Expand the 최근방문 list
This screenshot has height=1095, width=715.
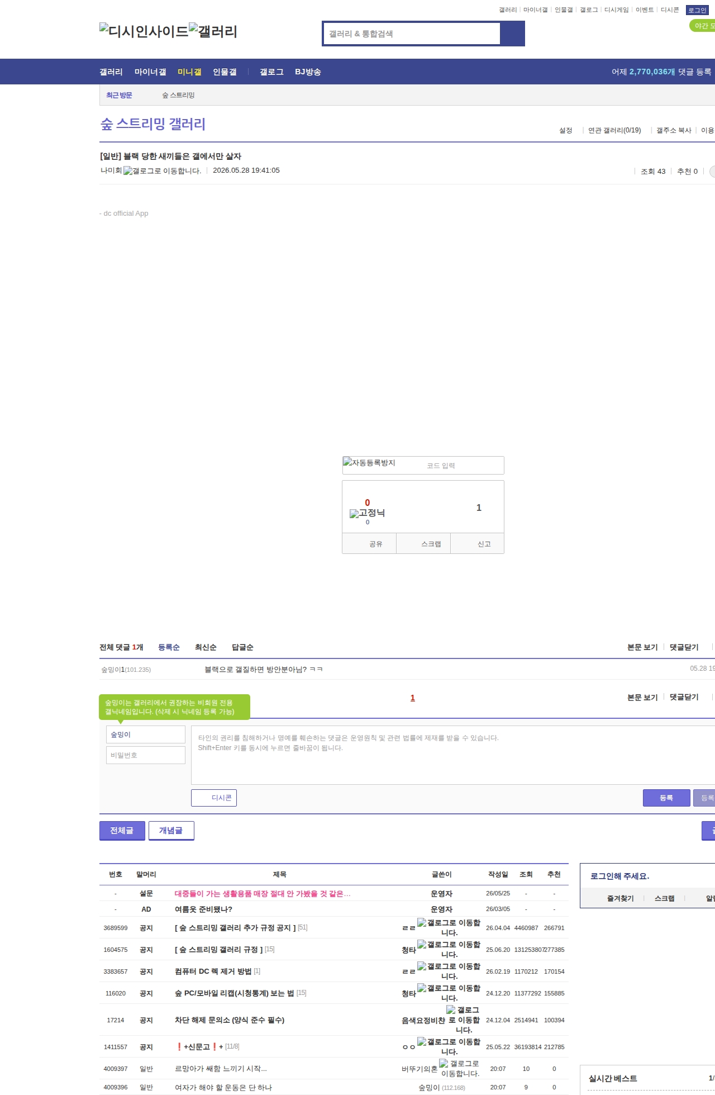pos(119,95)
